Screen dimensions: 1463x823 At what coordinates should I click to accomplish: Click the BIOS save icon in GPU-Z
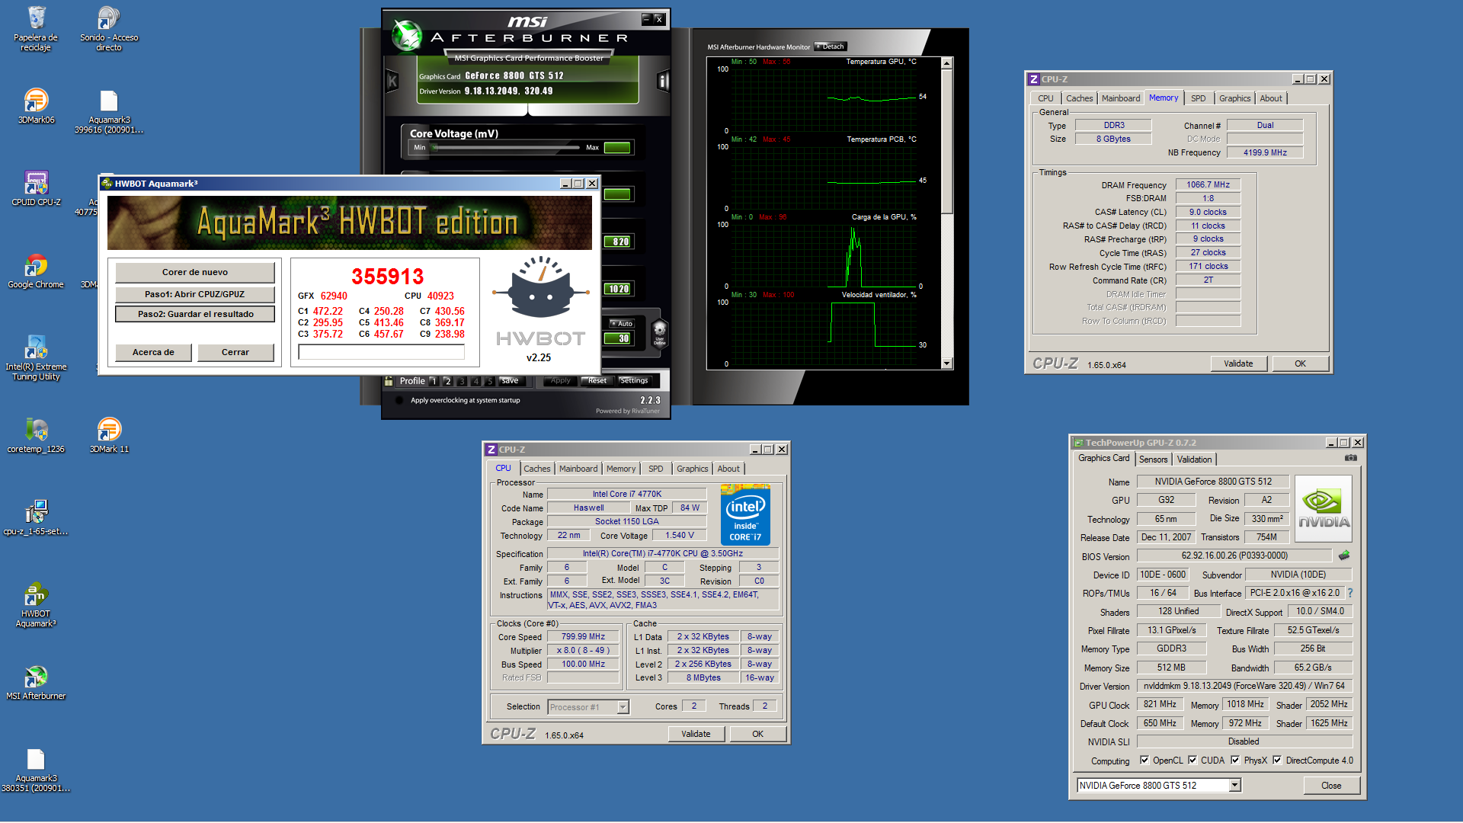[x=1343, y=556]
